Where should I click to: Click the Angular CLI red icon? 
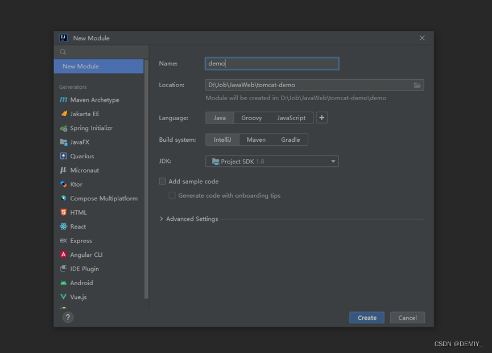[63, 255]
